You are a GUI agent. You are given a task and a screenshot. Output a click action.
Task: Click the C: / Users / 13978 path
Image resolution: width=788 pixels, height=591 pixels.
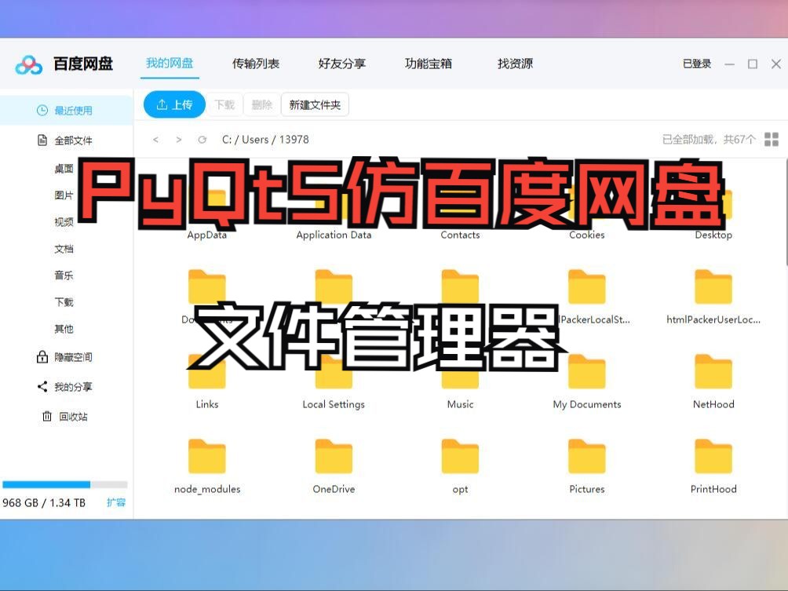tap(265, 140)
